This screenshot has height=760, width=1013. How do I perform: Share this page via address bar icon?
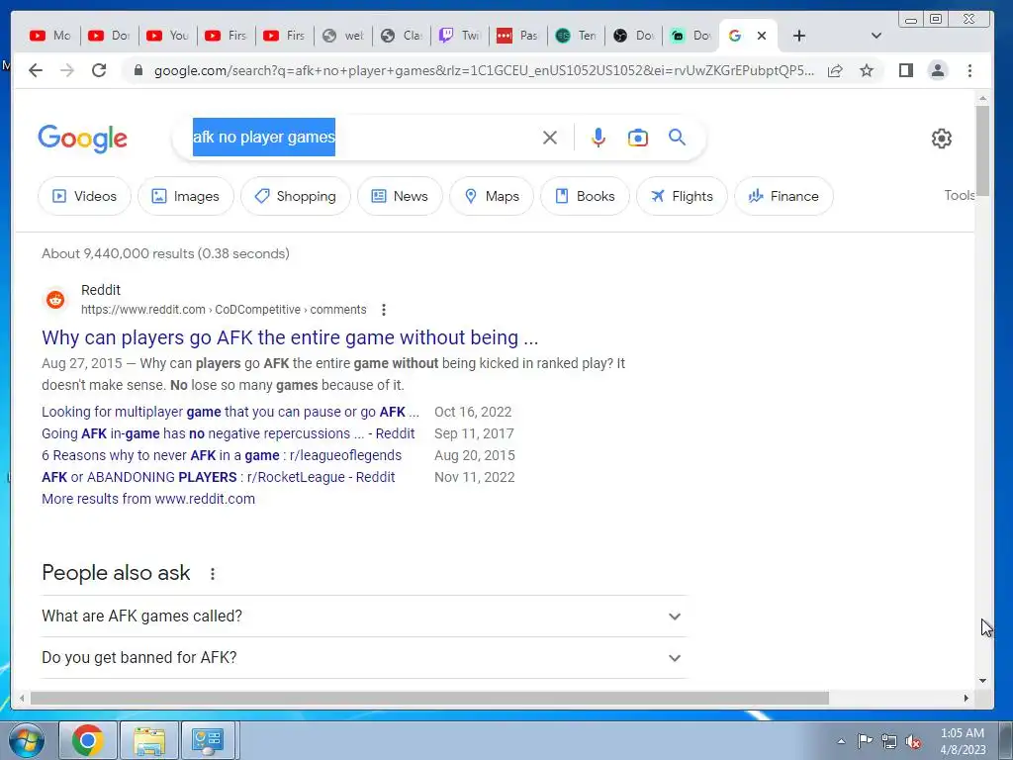pos(835,70)
